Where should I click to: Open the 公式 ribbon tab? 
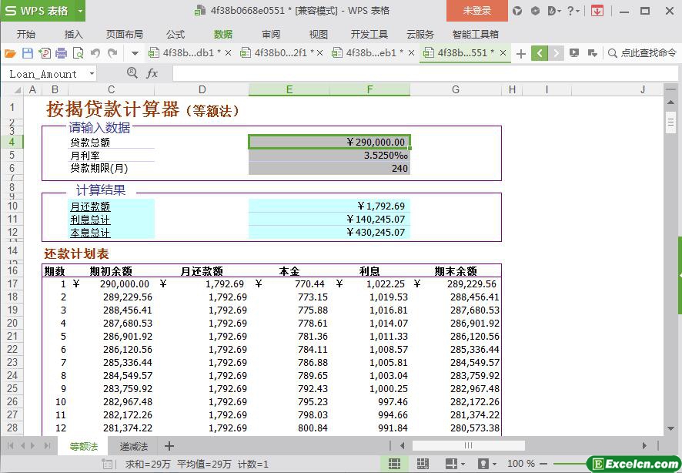pos(176,34)
